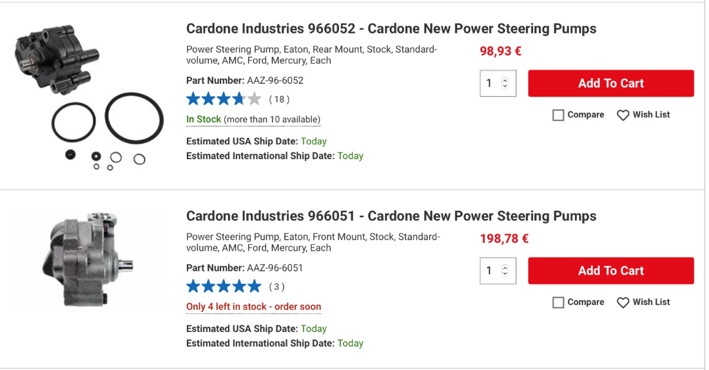Add Cardone 966051 pump to cart
The image size is (709, 370).
point(610,271)
